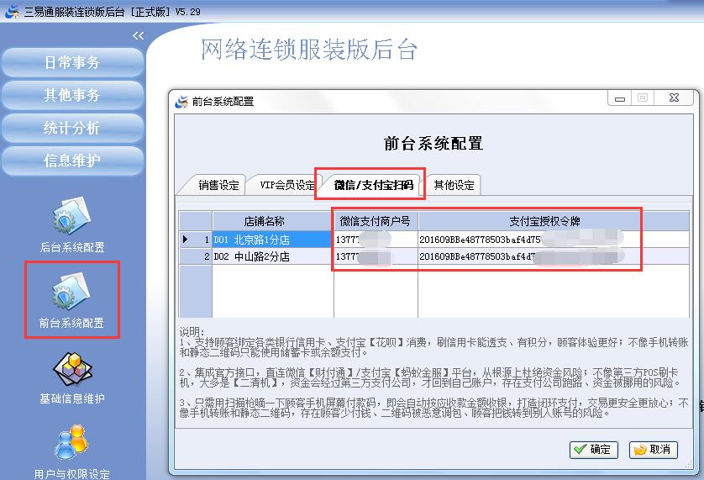The image size is (704, 480).
Task: Switch to the VIP会员设定 tab
Action: click(x=287, y=185)
